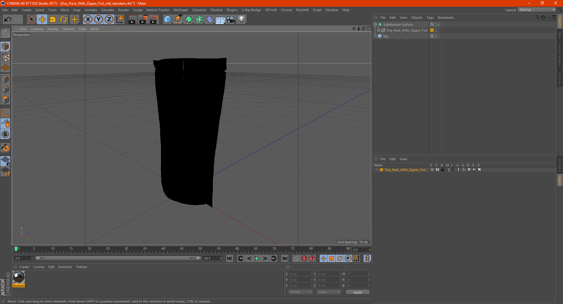Click Make Editable icon in left sidebar
This screenshot has height=304, width=563.
tap(5, 33)
